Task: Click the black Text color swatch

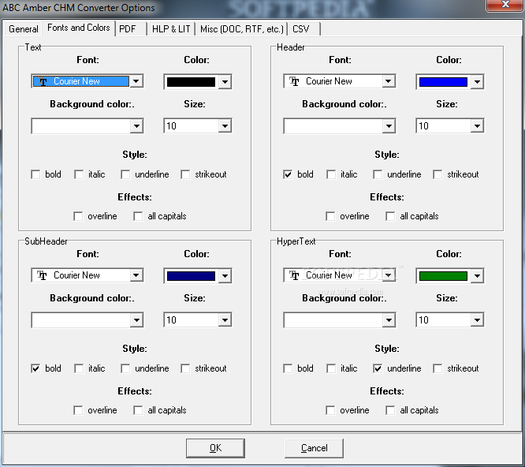Action: click(191, 82)
